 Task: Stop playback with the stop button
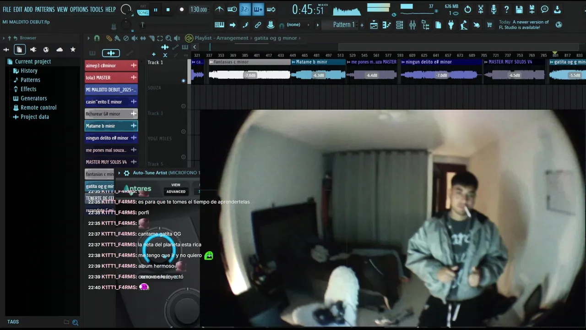pos(168,10)
